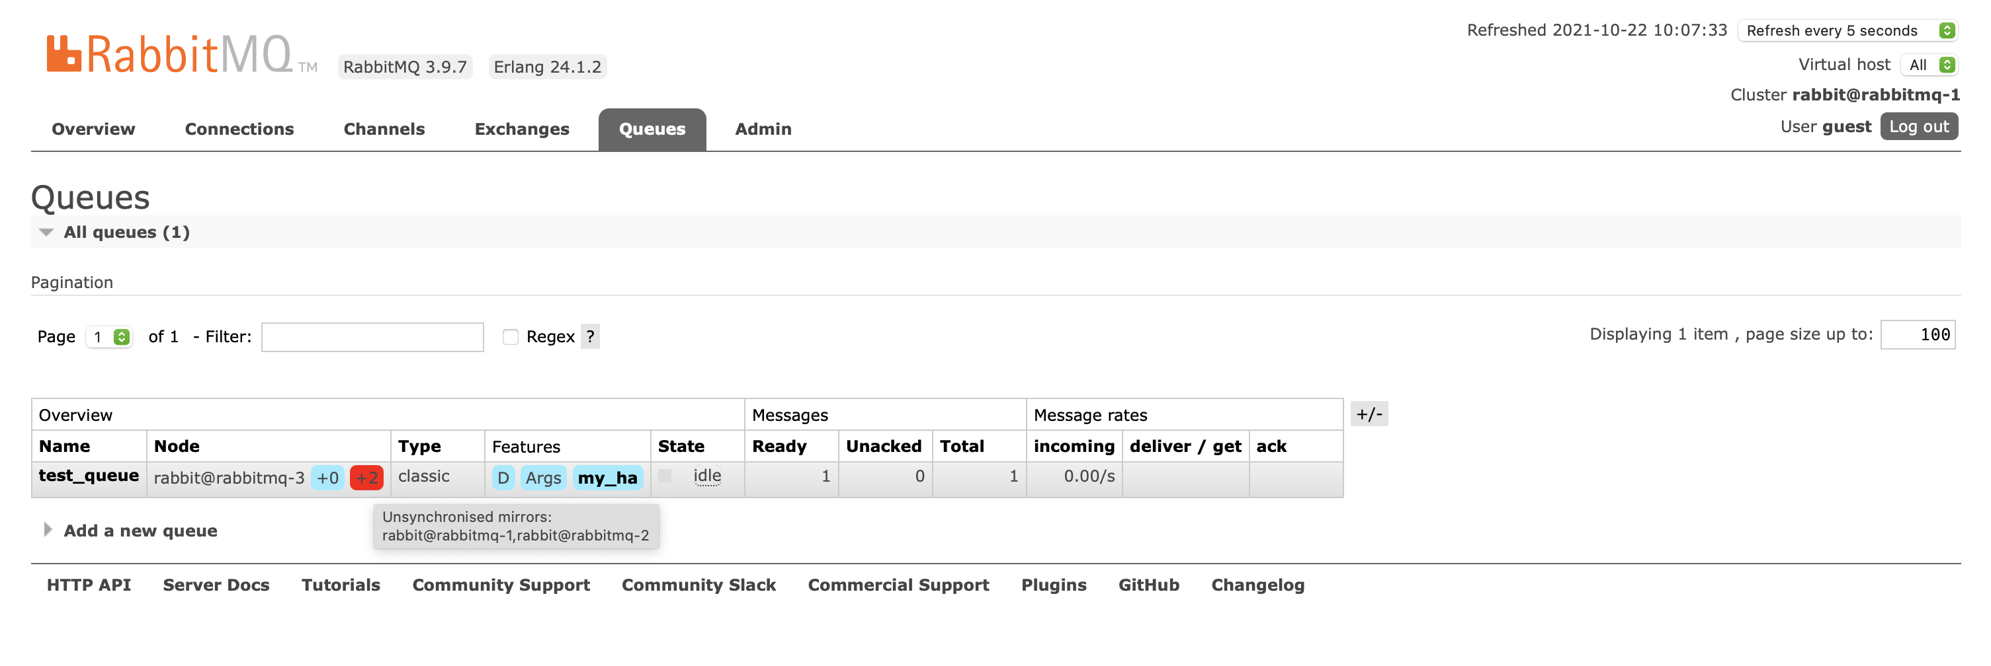Screen dimensions: 1991x666
Task: Click the +0 synchronised mirrors badge
Action: pos(327,478)
